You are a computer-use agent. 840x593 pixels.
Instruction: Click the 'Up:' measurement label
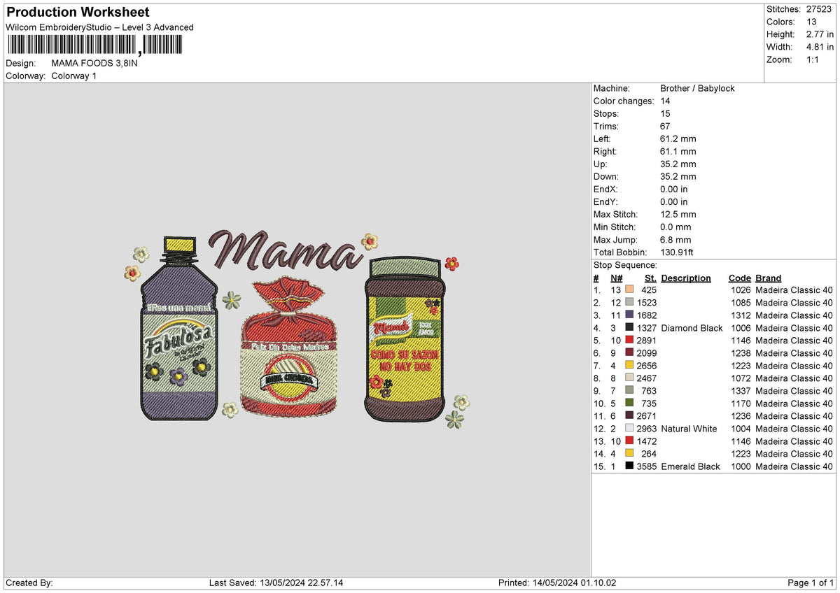pos(601,164)
